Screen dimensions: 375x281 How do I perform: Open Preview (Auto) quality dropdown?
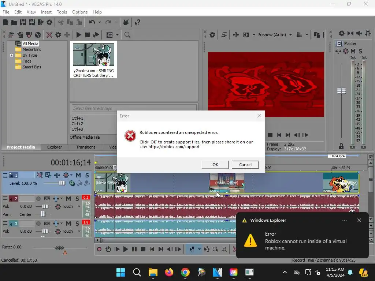click(x=290, y=35)
